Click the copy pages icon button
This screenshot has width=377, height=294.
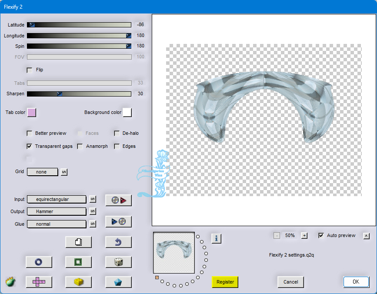79,242
